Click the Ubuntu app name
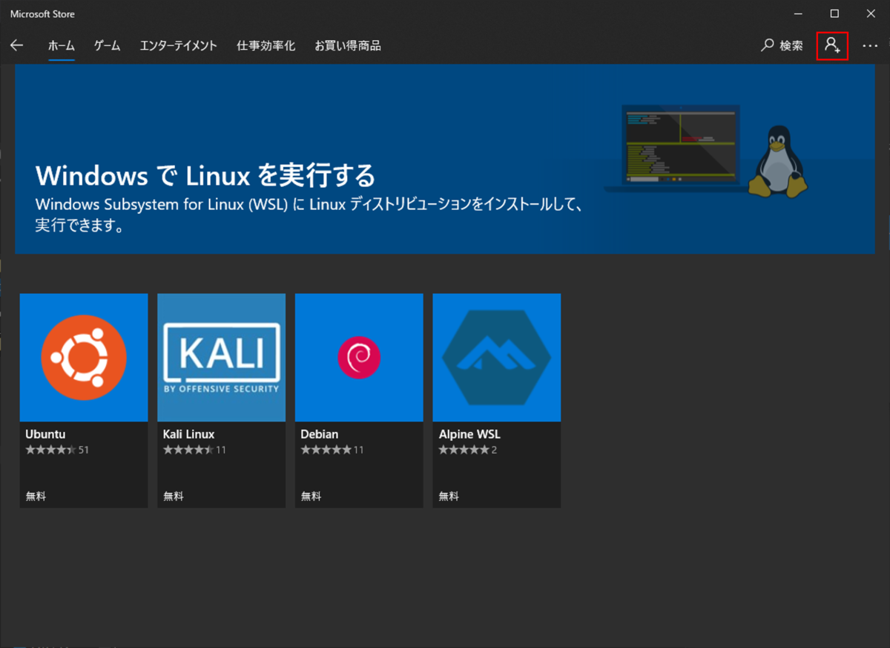Screen dimensions: 890x648 tap(46, 434)
